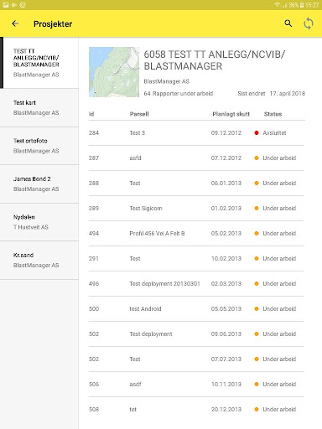Image resolution: width=322 pixels, height=429 pixels.
Task: Click Under arbeid status in row 287
Action: (279, 158)
